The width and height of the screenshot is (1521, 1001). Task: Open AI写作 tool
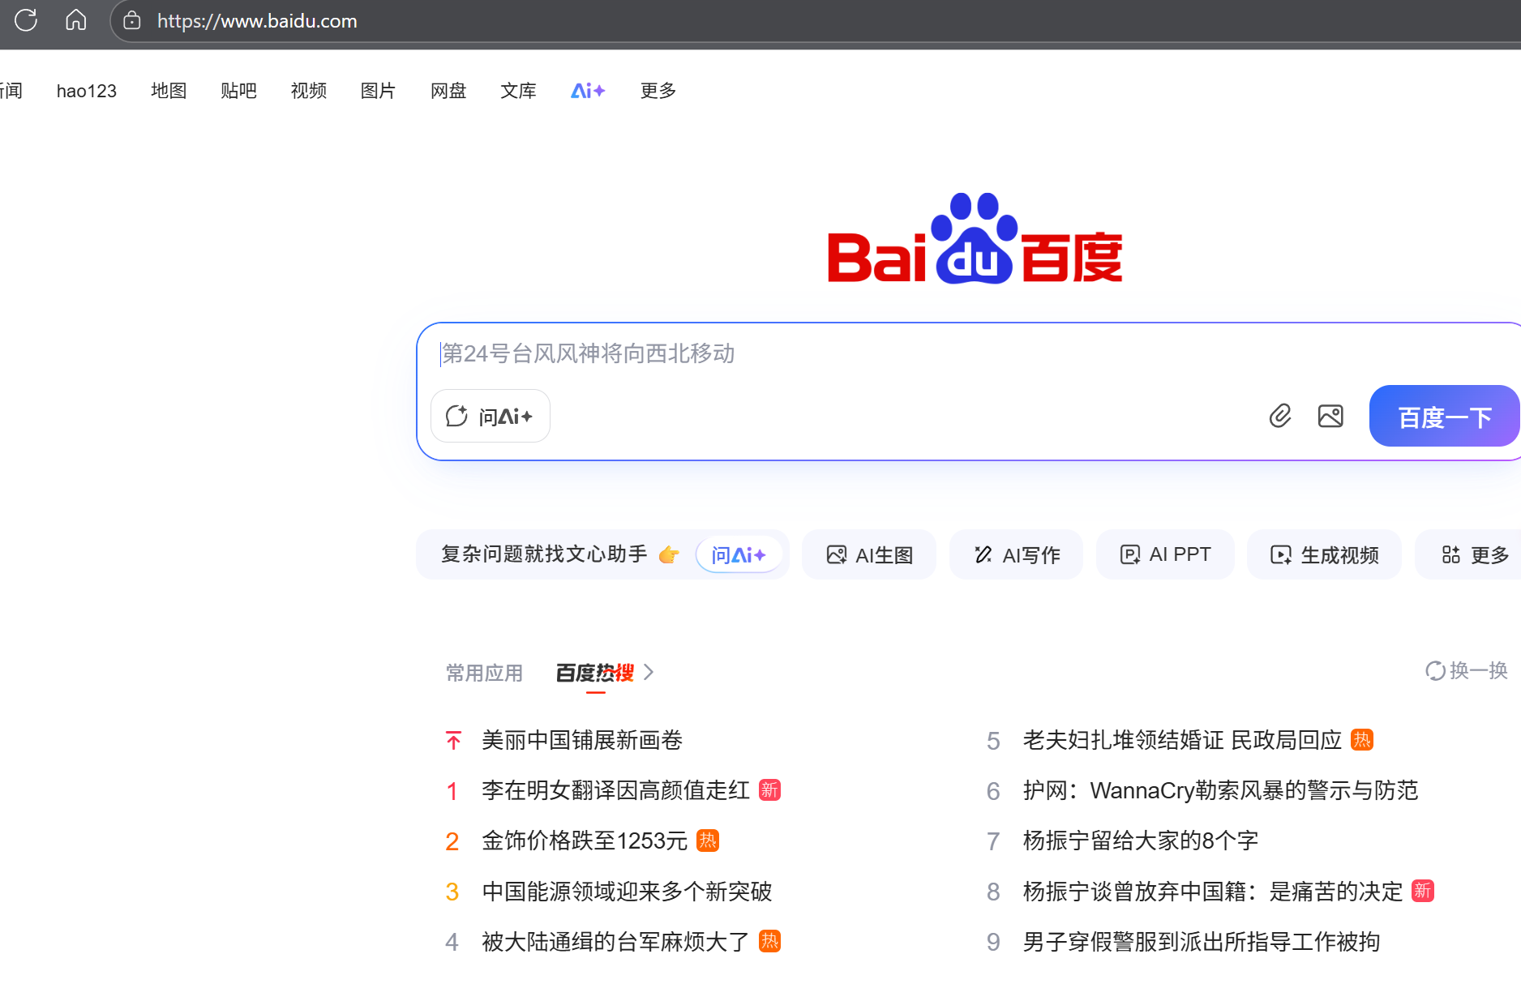tap(1017, 554)
